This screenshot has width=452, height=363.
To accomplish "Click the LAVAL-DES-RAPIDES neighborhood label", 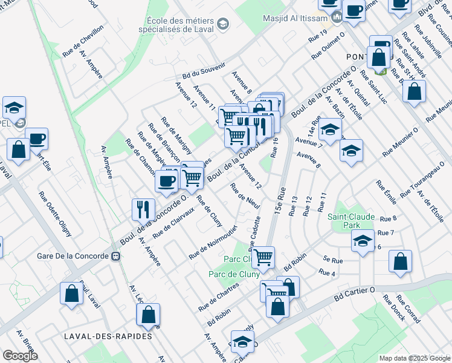I will (108, 336).
